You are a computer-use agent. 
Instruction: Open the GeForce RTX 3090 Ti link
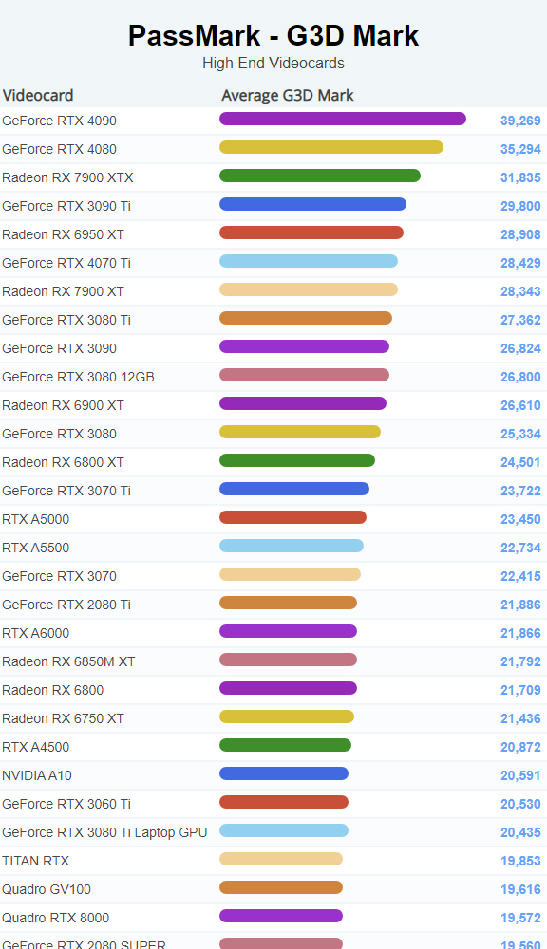[66, 206]
